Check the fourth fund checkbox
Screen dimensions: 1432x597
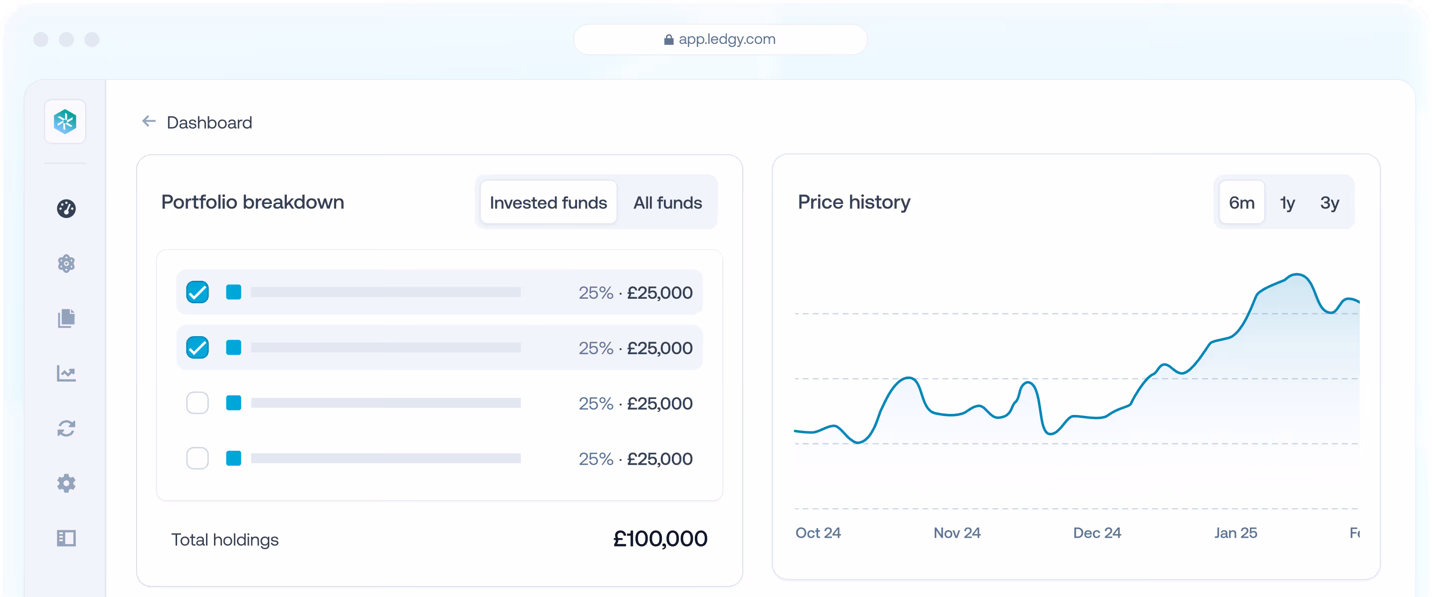tap(198, 458)
